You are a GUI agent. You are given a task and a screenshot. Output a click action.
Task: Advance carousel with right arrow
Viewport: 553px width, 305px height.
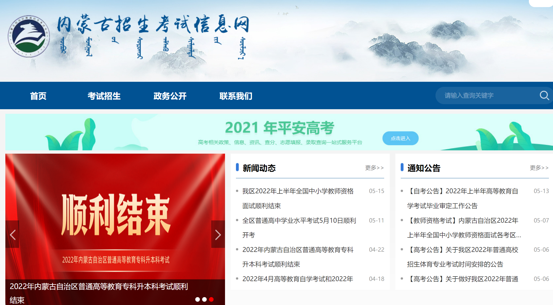(218, 234)
